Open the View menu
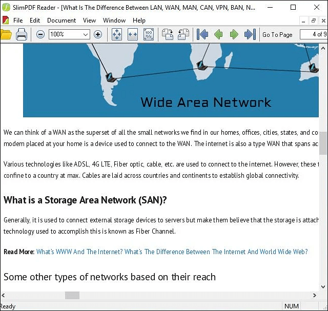 pos(89,20)
